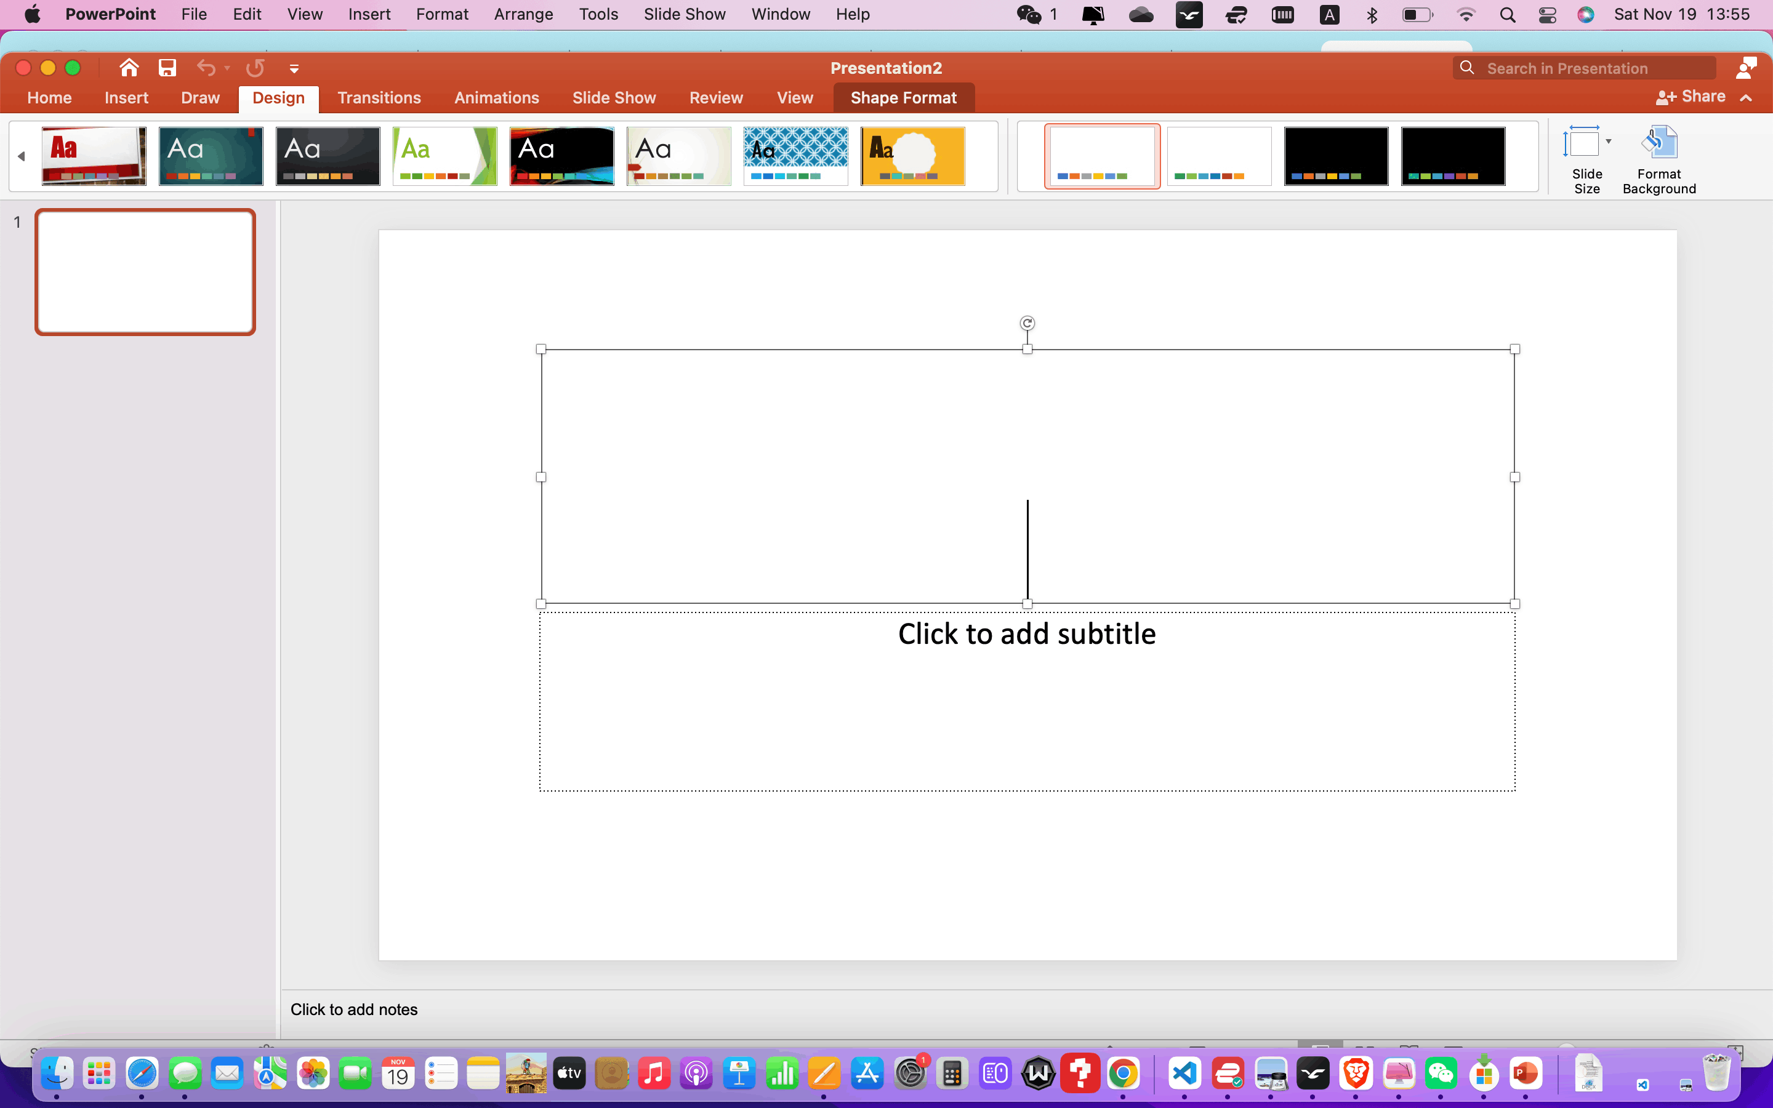
Task: Open Google Chrome from the Dock
Action: [1123, 1074]
